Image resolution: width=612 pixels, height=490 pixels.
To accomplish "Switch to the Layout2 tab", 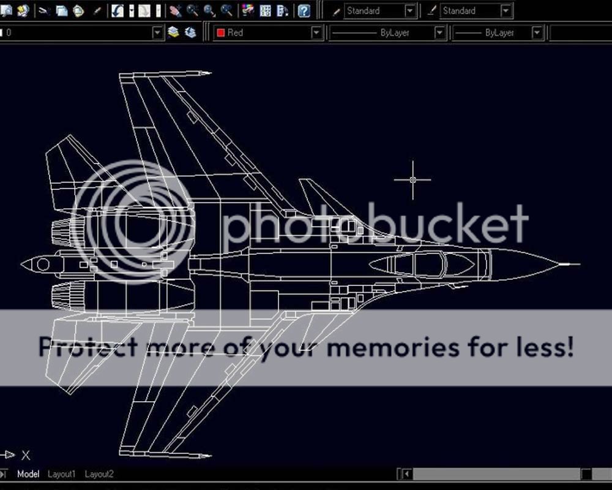I will point(99,474).
